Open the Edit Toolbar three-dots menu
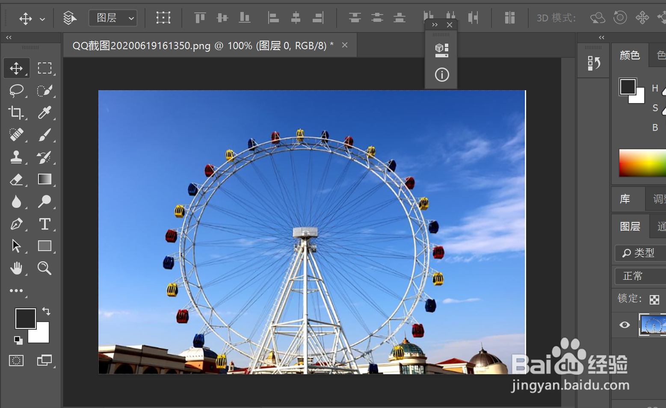 point(16,291)
